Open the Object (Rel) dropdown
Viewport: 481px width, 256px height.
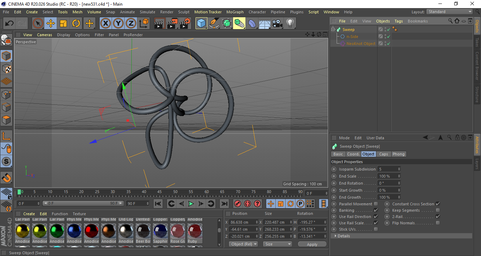click(x=243, y=244)
